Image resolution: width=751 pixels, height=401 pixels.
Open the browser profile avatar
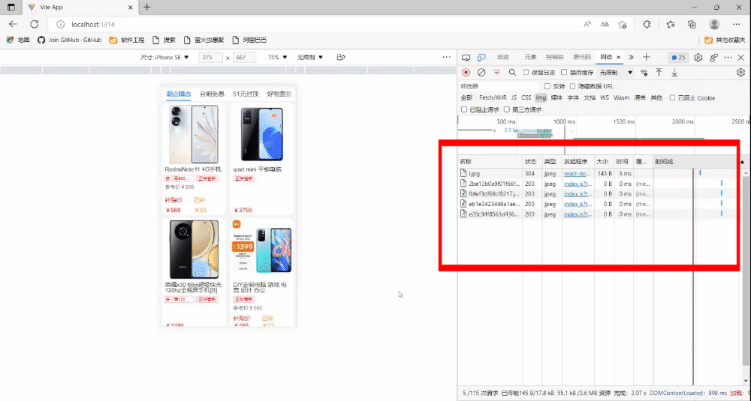click(714, 25)
